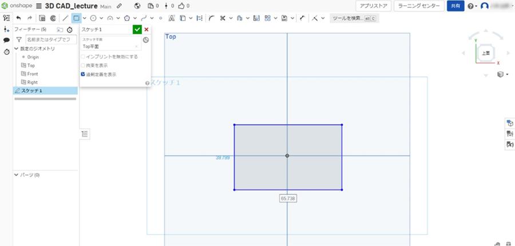This screenshot has height=246, width=515.
Task: Select the Center point circle tool
Action: coord(93,18)
